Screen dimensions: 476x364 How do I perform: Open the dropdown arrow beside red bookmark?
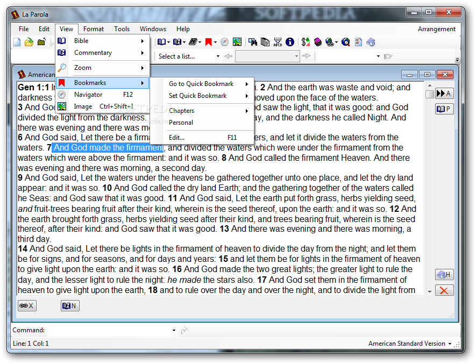[x=215, y=42]
